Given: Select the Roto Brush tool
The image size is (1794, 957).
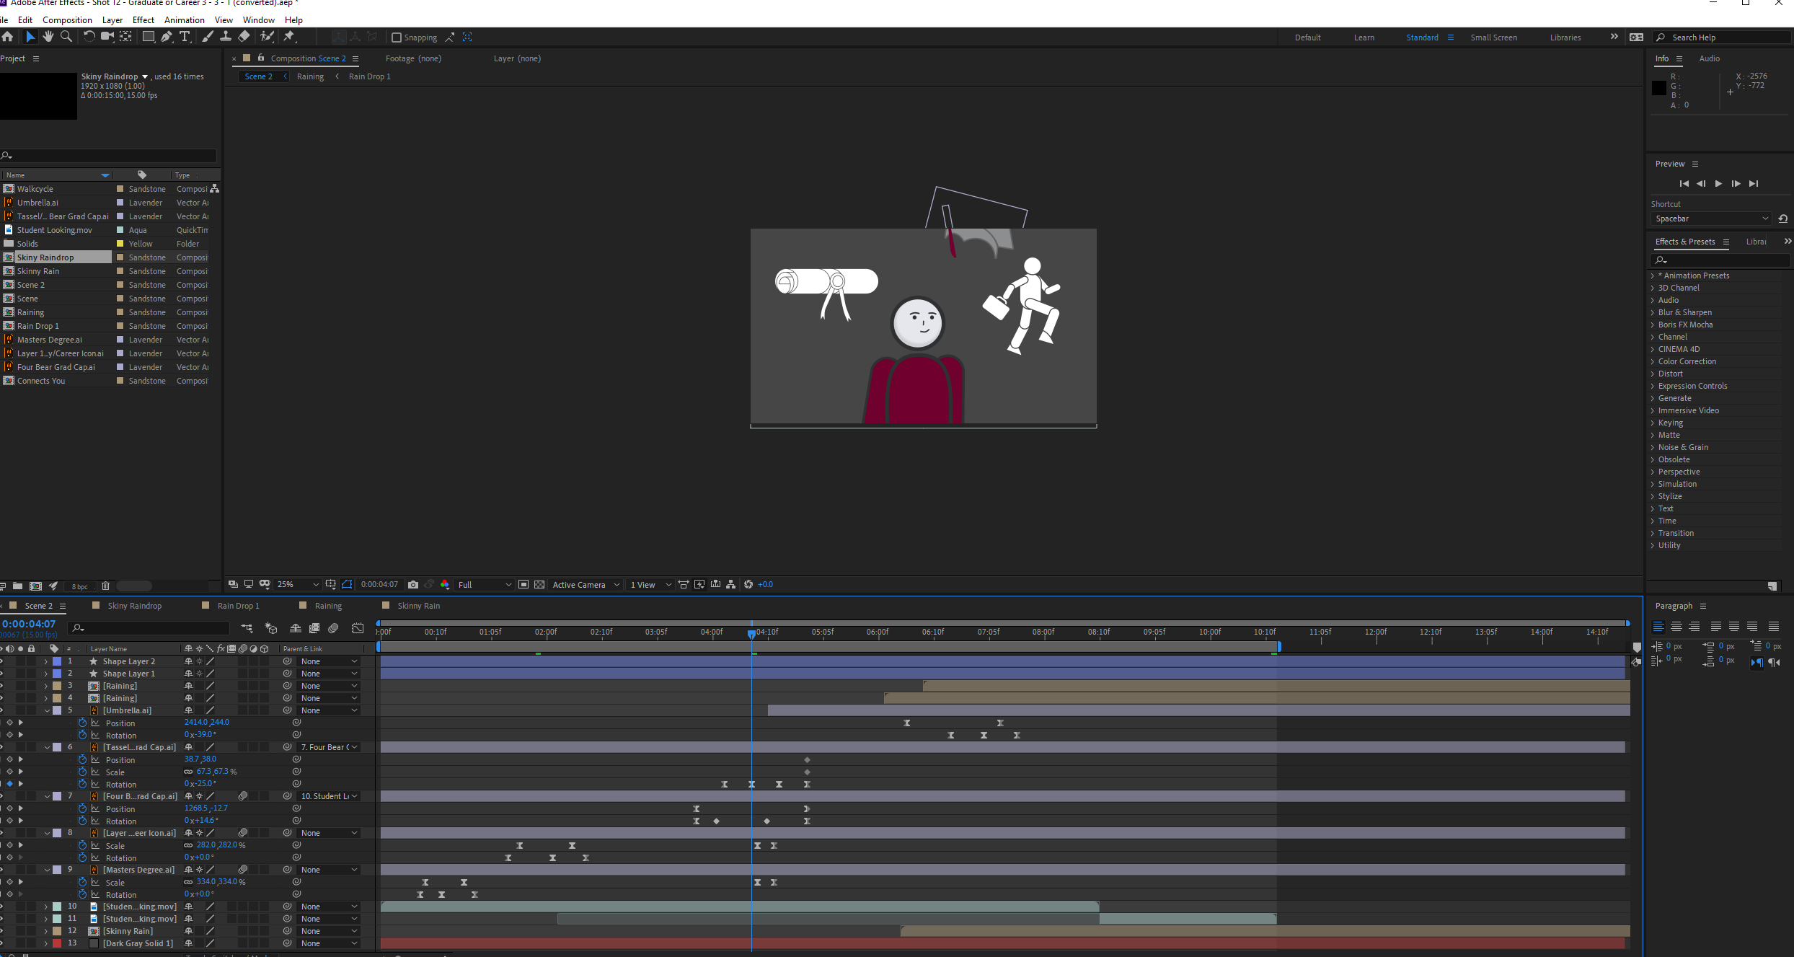Looking at the screenshot, I should click(267, 37).
